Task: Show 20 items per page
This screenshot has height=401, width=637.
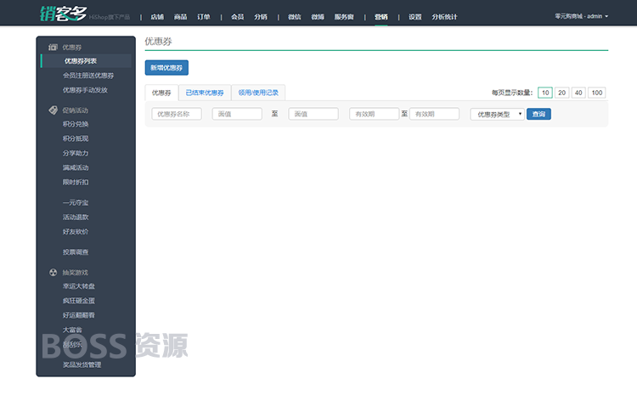Action: tap(562, 93)
